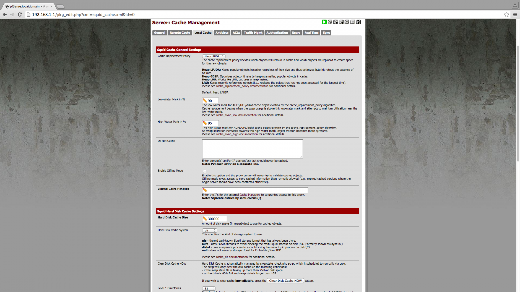Click the Low-Water Mark input field
The width and height of the screenshot is (520, 292).
click(x=210, y=101)
